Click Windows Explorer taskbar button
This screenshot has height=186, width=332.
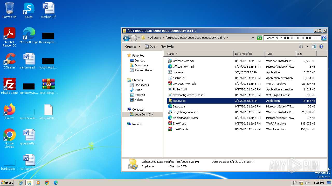[29, 183]
